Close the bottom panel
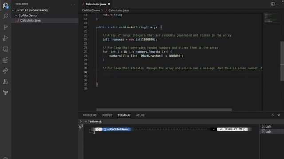Screen dimensions: 284x159 tap(279, 115)
